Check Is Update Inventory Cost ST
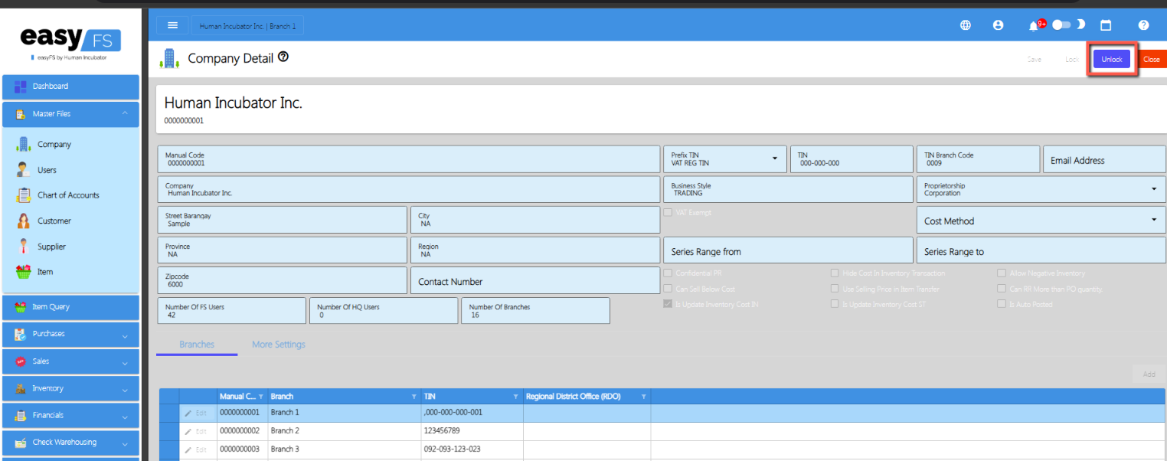 coord(835,304)
